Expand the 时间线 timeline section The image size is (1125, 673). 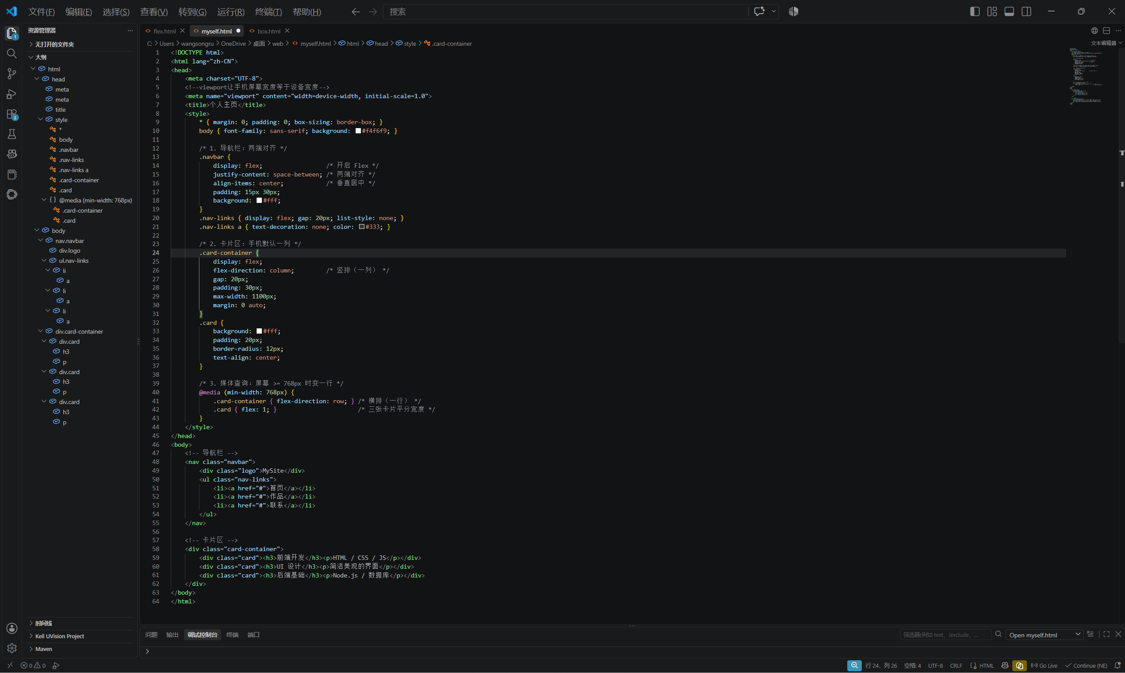(31, 623)
